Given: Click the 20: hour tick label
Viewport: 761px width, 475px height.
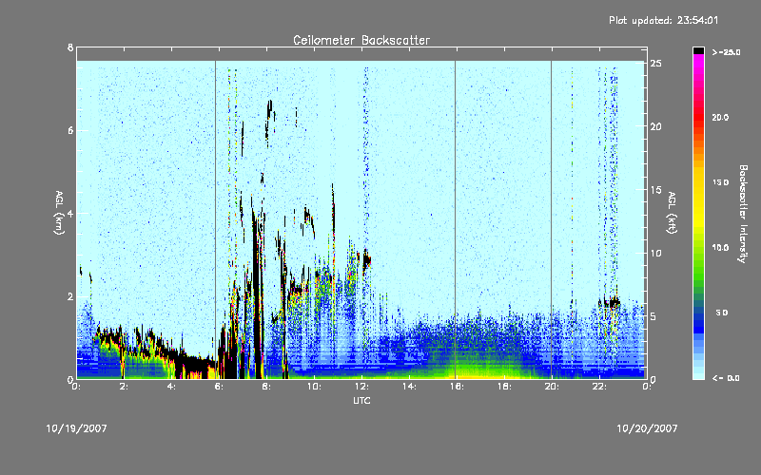Looking at the screenshot, I should tap(552, 387).
